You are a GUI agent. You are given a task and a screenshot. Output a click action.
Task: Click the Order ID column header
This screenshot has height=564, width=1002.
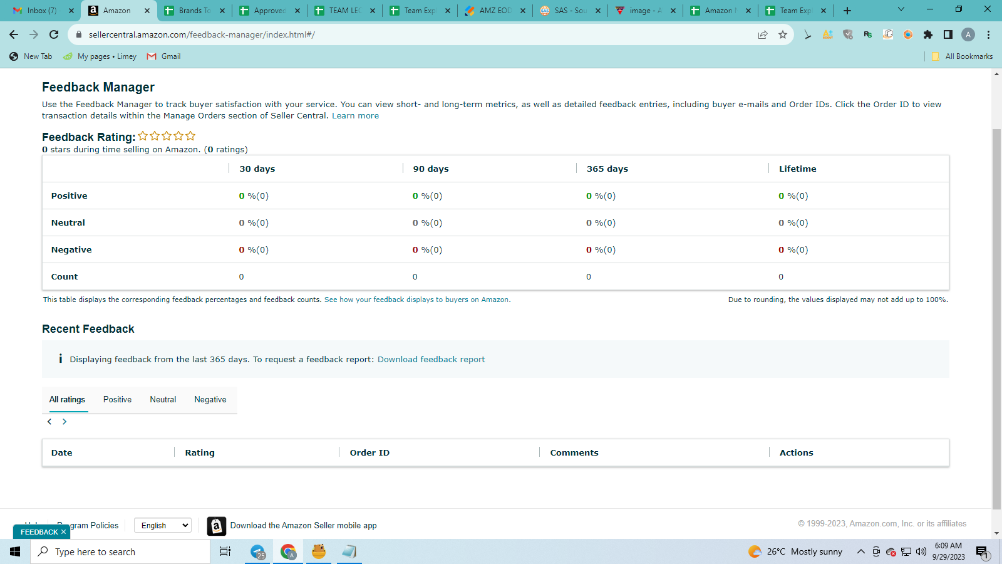tap(369, 452)
